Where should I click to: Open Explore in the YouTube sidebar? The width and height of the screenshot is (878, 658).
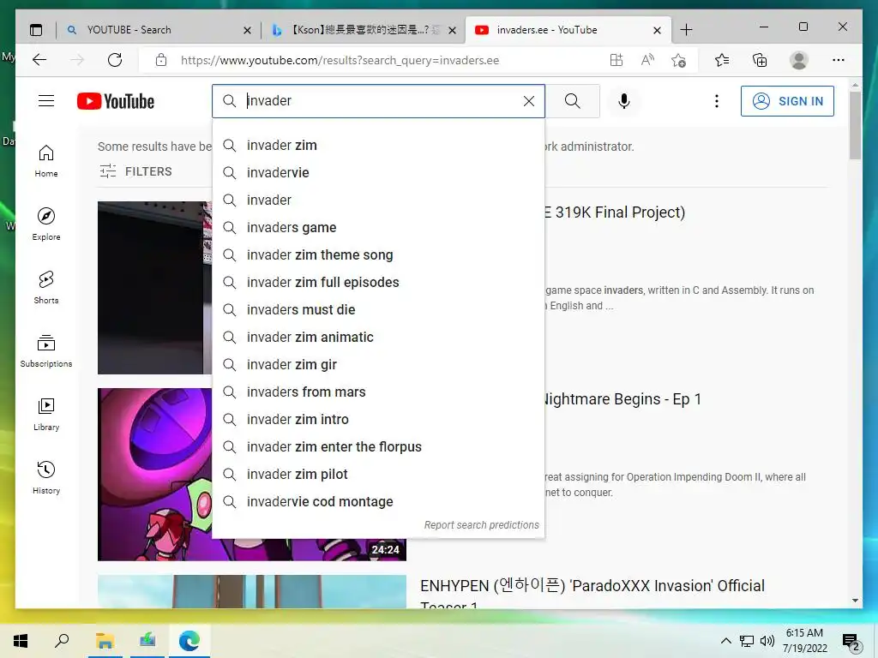tap(46, 224)
